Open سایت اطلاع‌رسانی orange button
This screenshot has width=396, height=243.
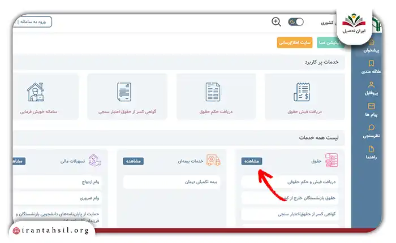(295, 42)
